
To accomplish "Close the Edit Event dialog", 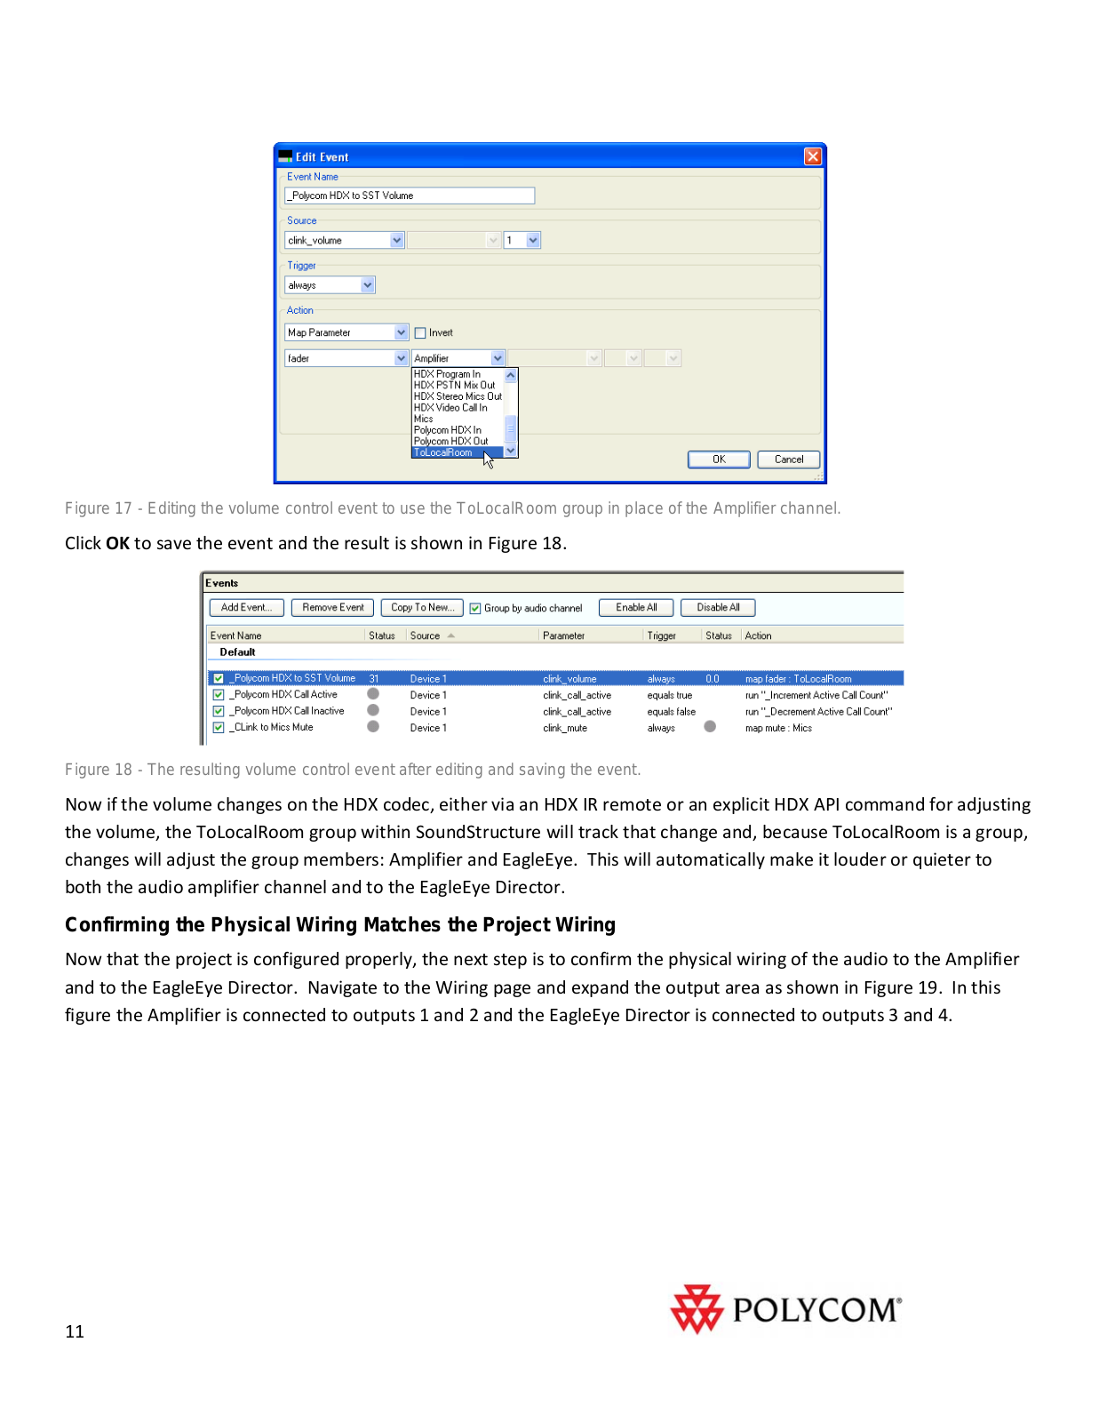I will (812, 156).
